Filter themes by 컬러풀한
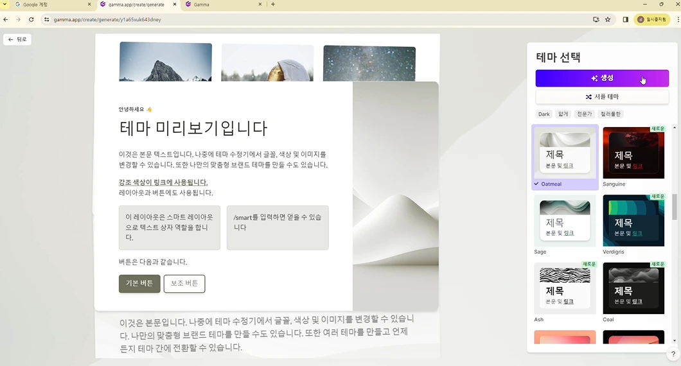The image size is (681, 366). click(x=610, y=114)
